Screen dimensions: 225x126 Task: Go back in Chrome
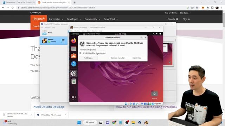coord(3,8)
